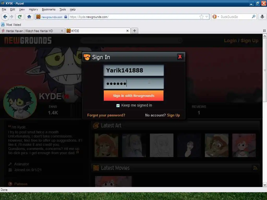Open the Edit menu

pyautogui.click(x=13, y=9)
